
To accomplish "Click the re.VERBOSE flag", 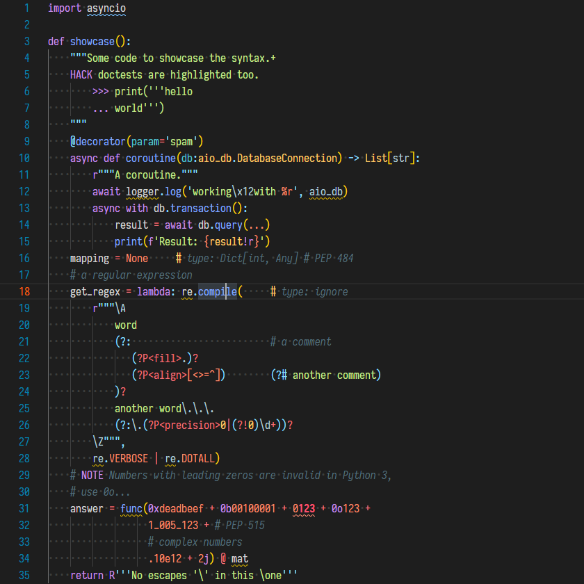I will (x=128, y=458).
